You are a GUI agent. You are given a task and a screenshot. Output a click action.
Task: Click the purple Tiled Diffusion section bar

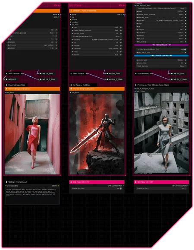pos(161,45)
